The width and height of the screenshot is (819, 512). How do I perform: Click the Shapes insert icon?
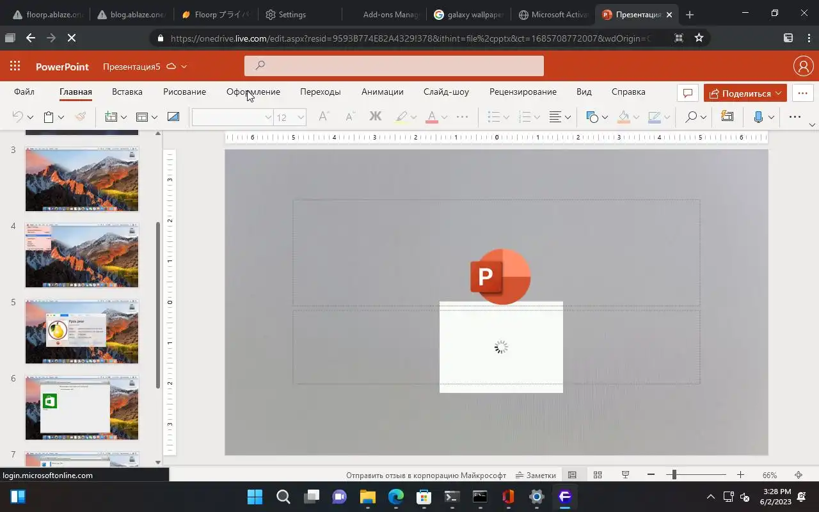tap(592, 117)
